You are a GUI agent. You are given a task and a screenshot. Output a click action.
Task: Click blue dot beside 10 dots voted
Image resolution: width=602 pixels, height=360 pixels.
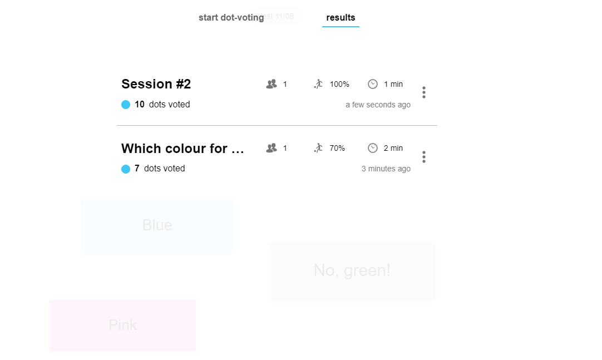(x=126, y=105)
